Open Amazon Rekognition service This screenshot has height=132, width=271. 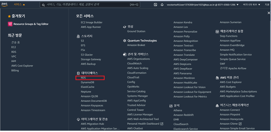tap(186, 41)
